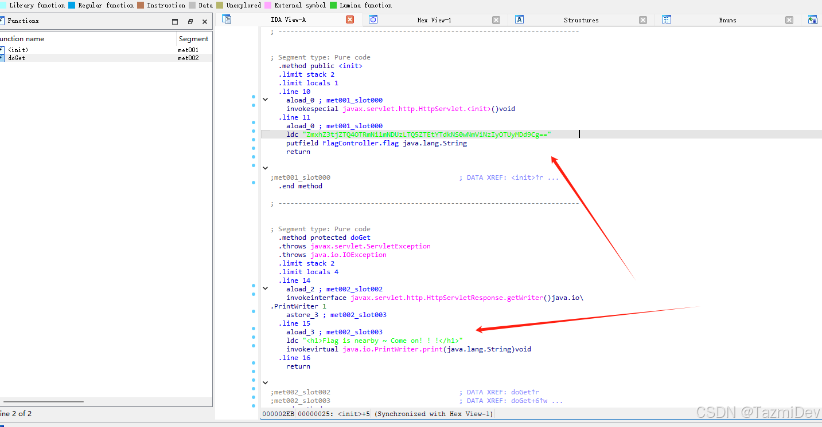This screenshot has width=822, height=427.
Task: Collapse the doGet code block chevron
Action: (x=264, y=287)
